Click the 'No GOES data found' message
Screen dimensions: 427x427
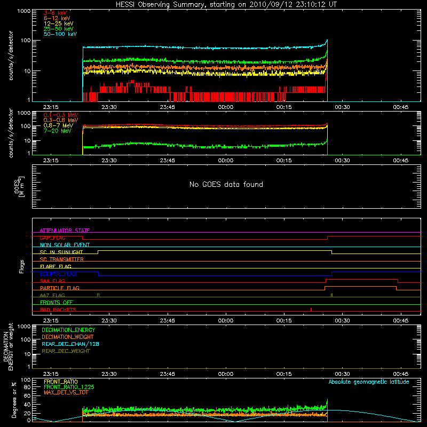[x=226, y=184]
